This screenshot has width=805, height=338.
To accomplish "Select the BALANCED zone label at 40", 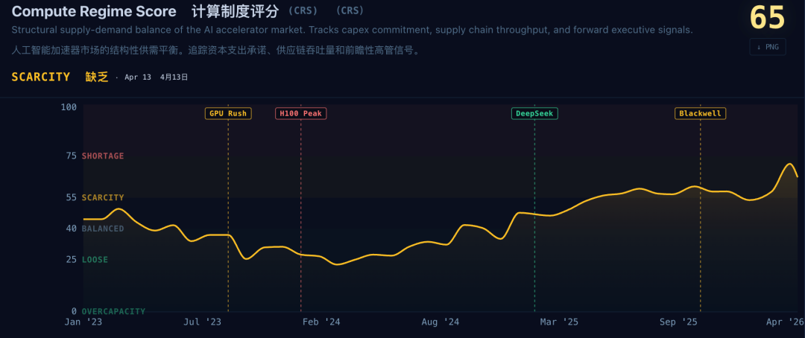I will click(103, 229).
